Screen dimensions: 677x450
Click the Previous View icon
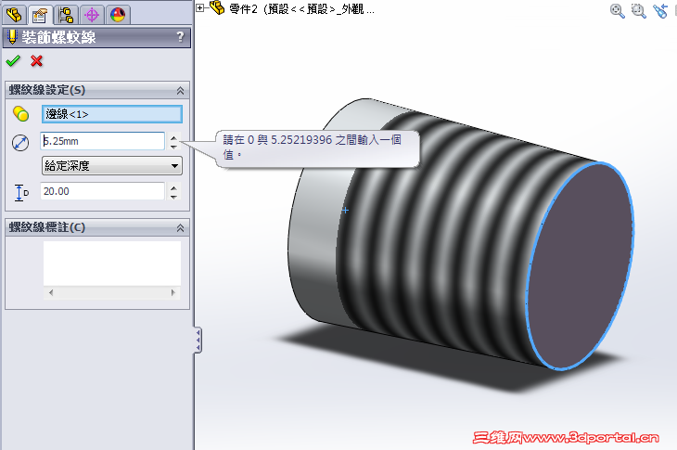(x=660, y=10)
